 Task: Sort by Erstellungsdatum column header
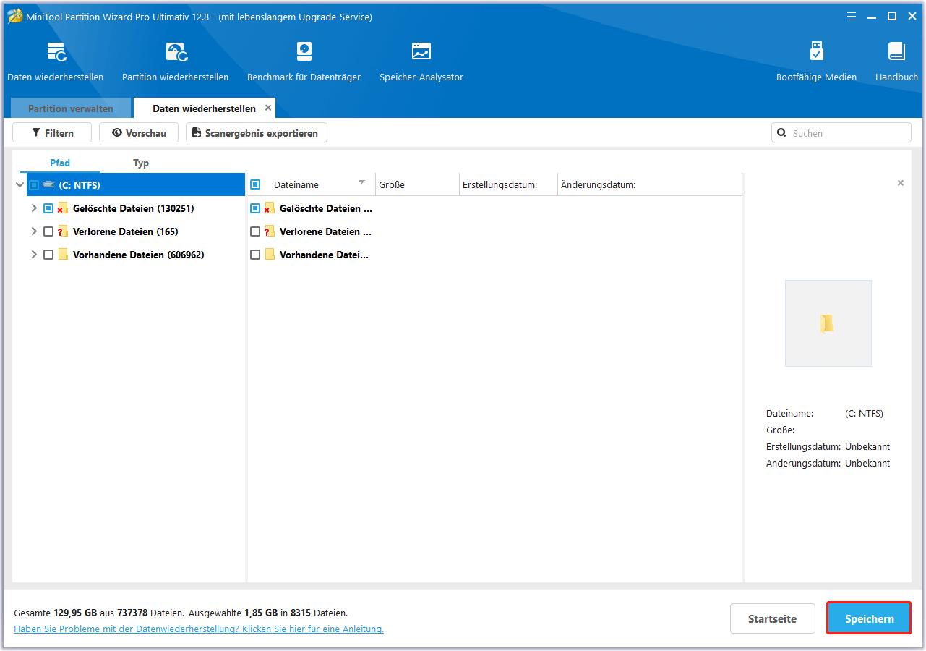(x=508, y=184)
